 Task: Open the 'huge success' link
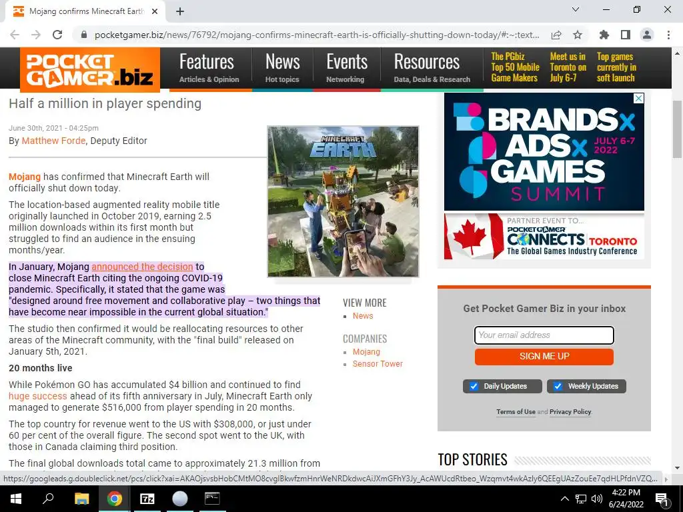[x=38, y=396]
